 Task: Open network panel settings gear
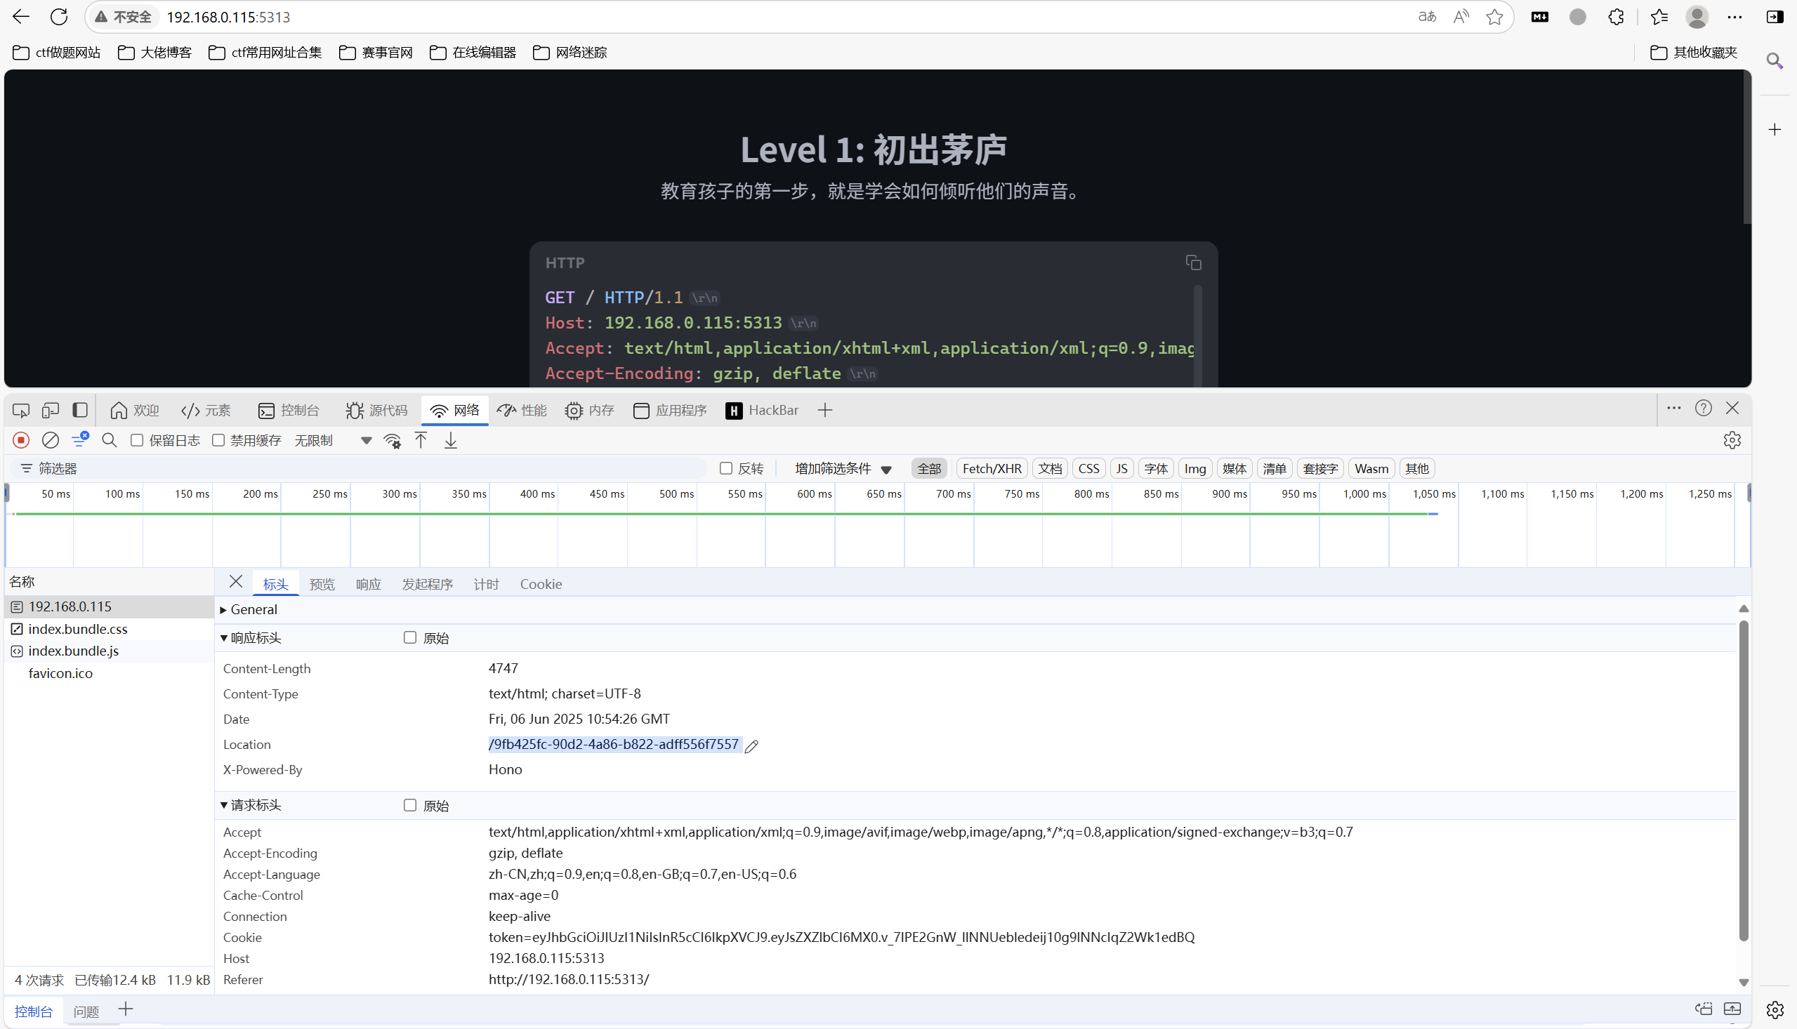coord(1732,440)
